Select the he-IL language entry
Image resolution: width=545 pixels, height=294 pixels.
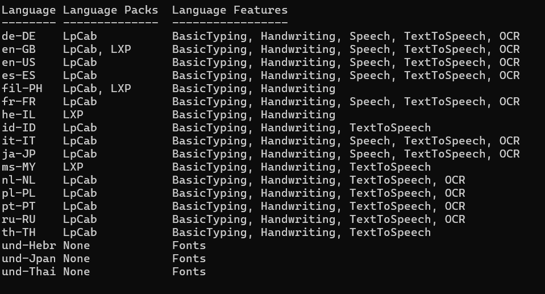[18, 115]
